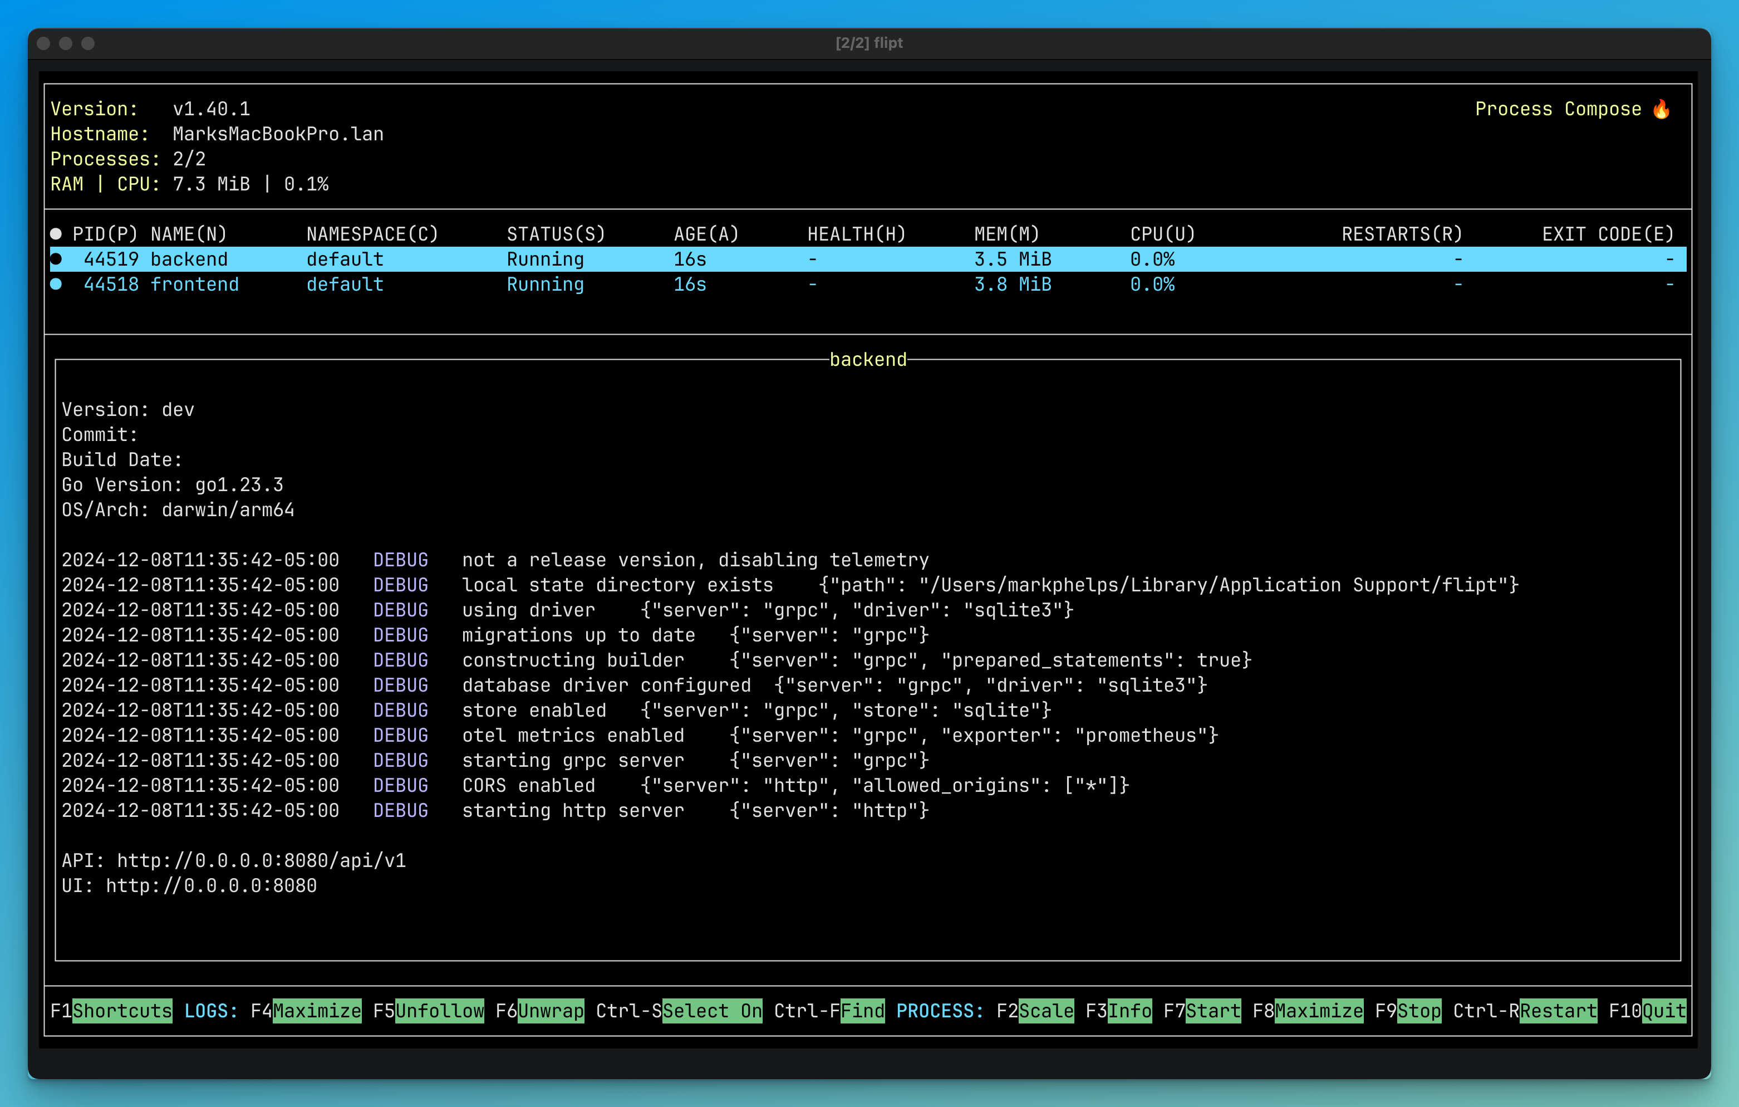Click the frontend Running status cell
Viewport: 1739px width, 1107px height.
(545, 284)
